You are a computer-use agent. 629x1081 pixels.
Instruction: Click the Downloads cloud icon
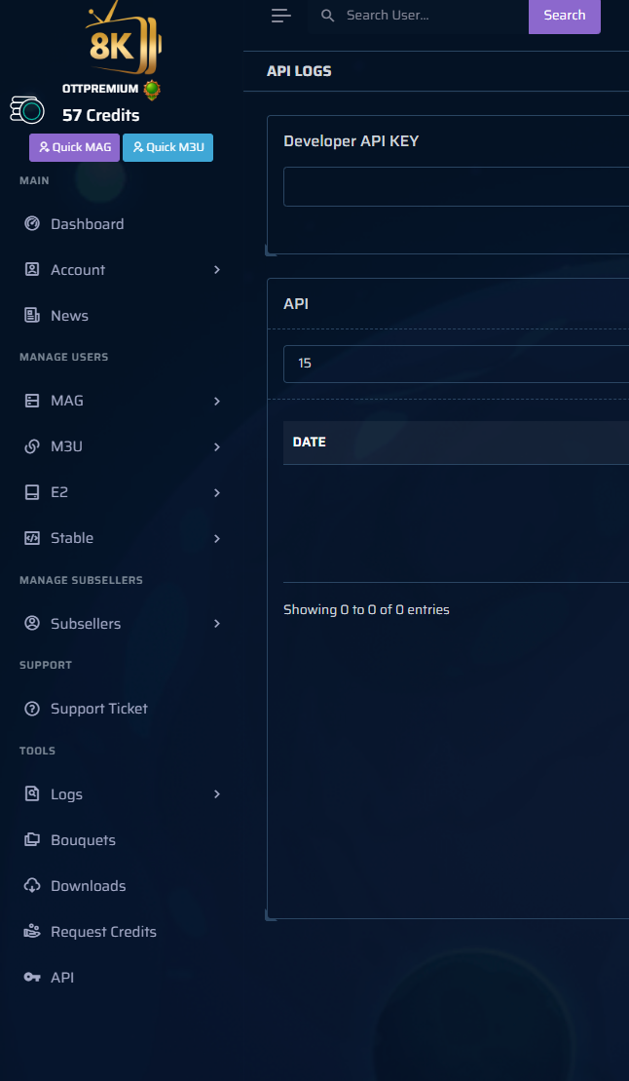[x=32, y=886]
